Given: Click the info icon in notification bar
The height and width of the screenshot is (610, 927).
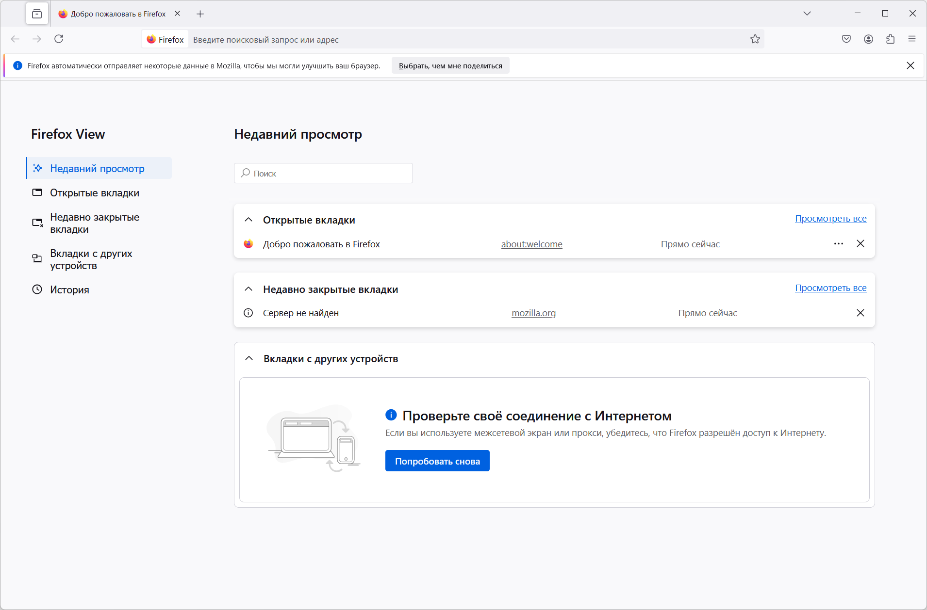Looking at the screenshot, I should click(17, 65).
